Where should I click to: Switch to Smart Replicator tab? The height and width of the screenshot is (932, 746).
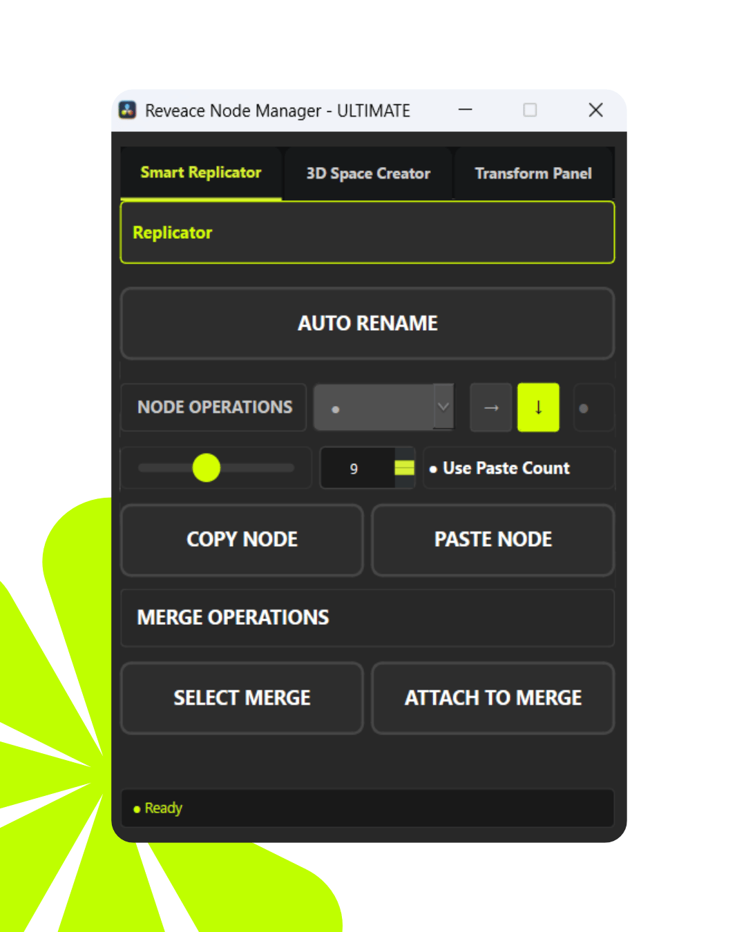[201, 173]
